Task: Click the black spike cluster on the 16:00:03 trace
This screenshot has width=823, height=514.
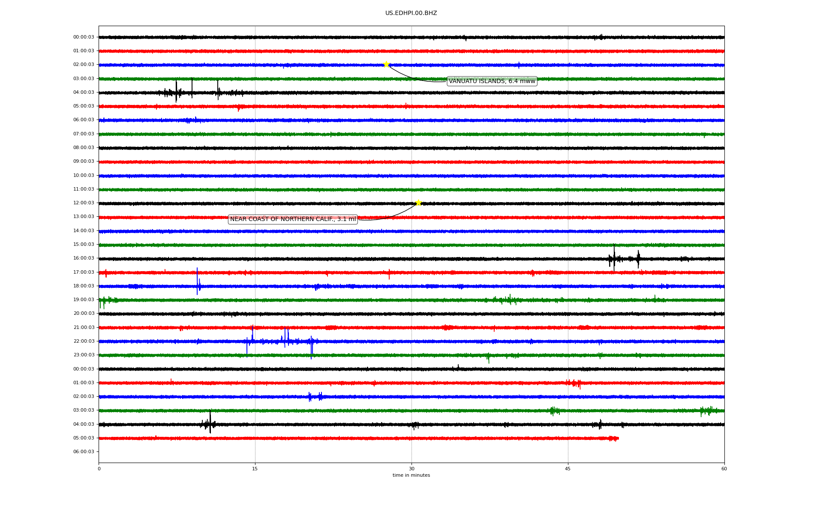Action: (614, 258)
